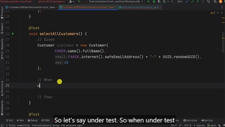Open the Project tool window
Image resolution: width=225 pixels, height=127 pixels.
pyautogui.click(x=2, y=13)
